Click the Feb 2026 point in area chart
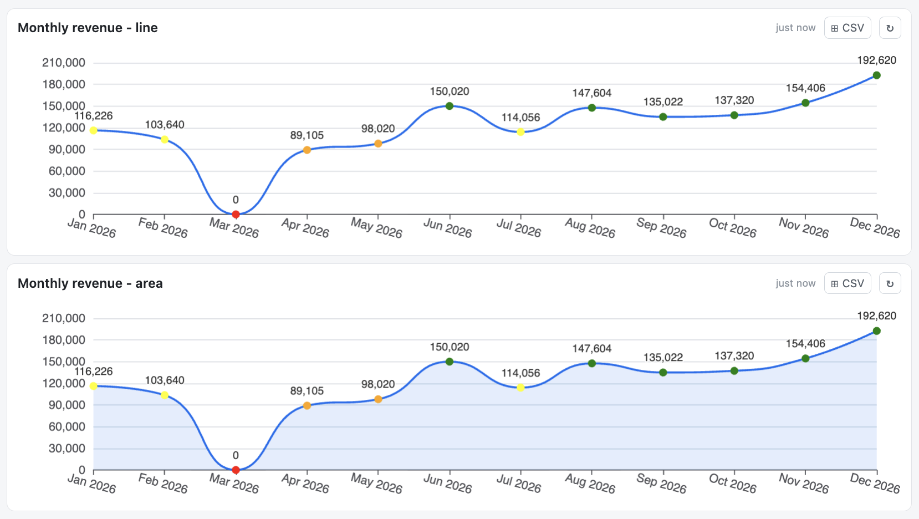 [x=165, y=395]
